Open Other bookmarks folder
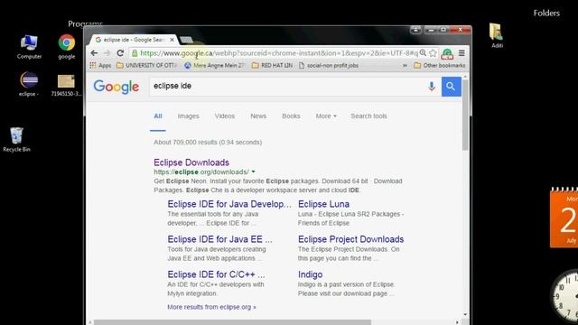The image size is (578, 325). click(x=440, y=65)
